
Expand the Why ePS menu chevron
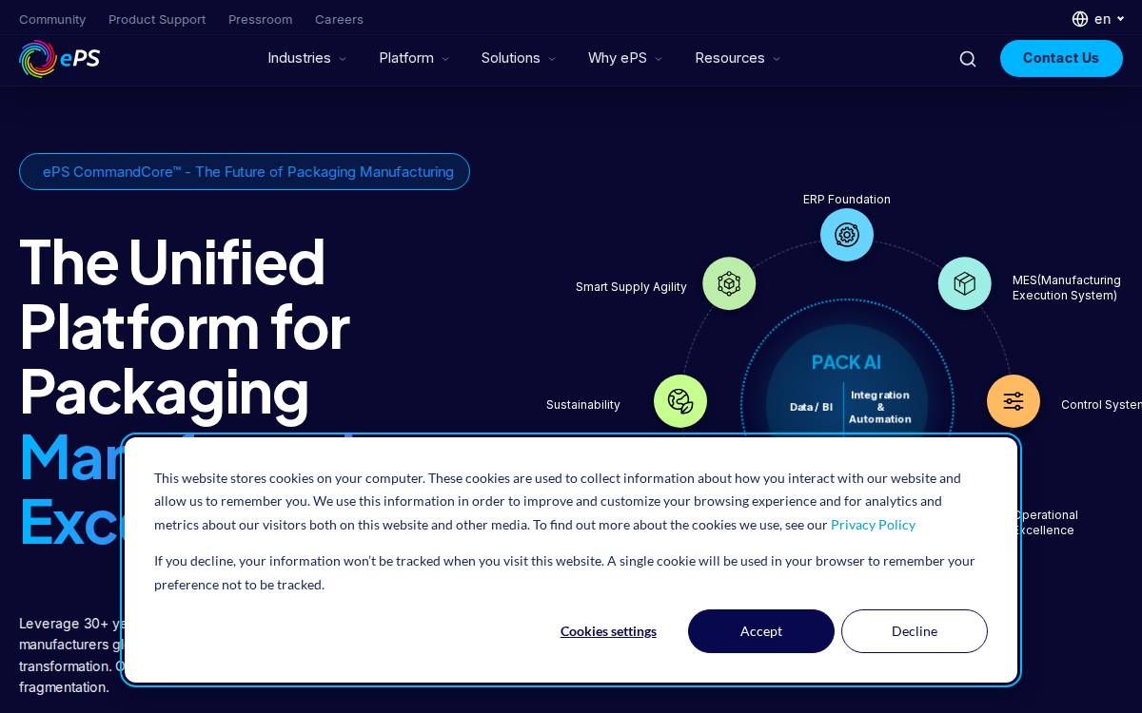659,59
